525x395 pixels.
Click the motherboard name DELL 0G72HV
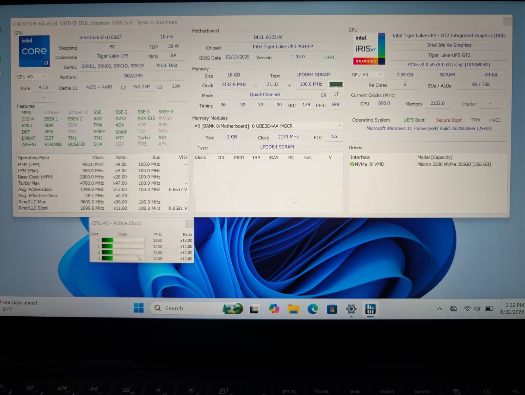(x=268, y=37)
